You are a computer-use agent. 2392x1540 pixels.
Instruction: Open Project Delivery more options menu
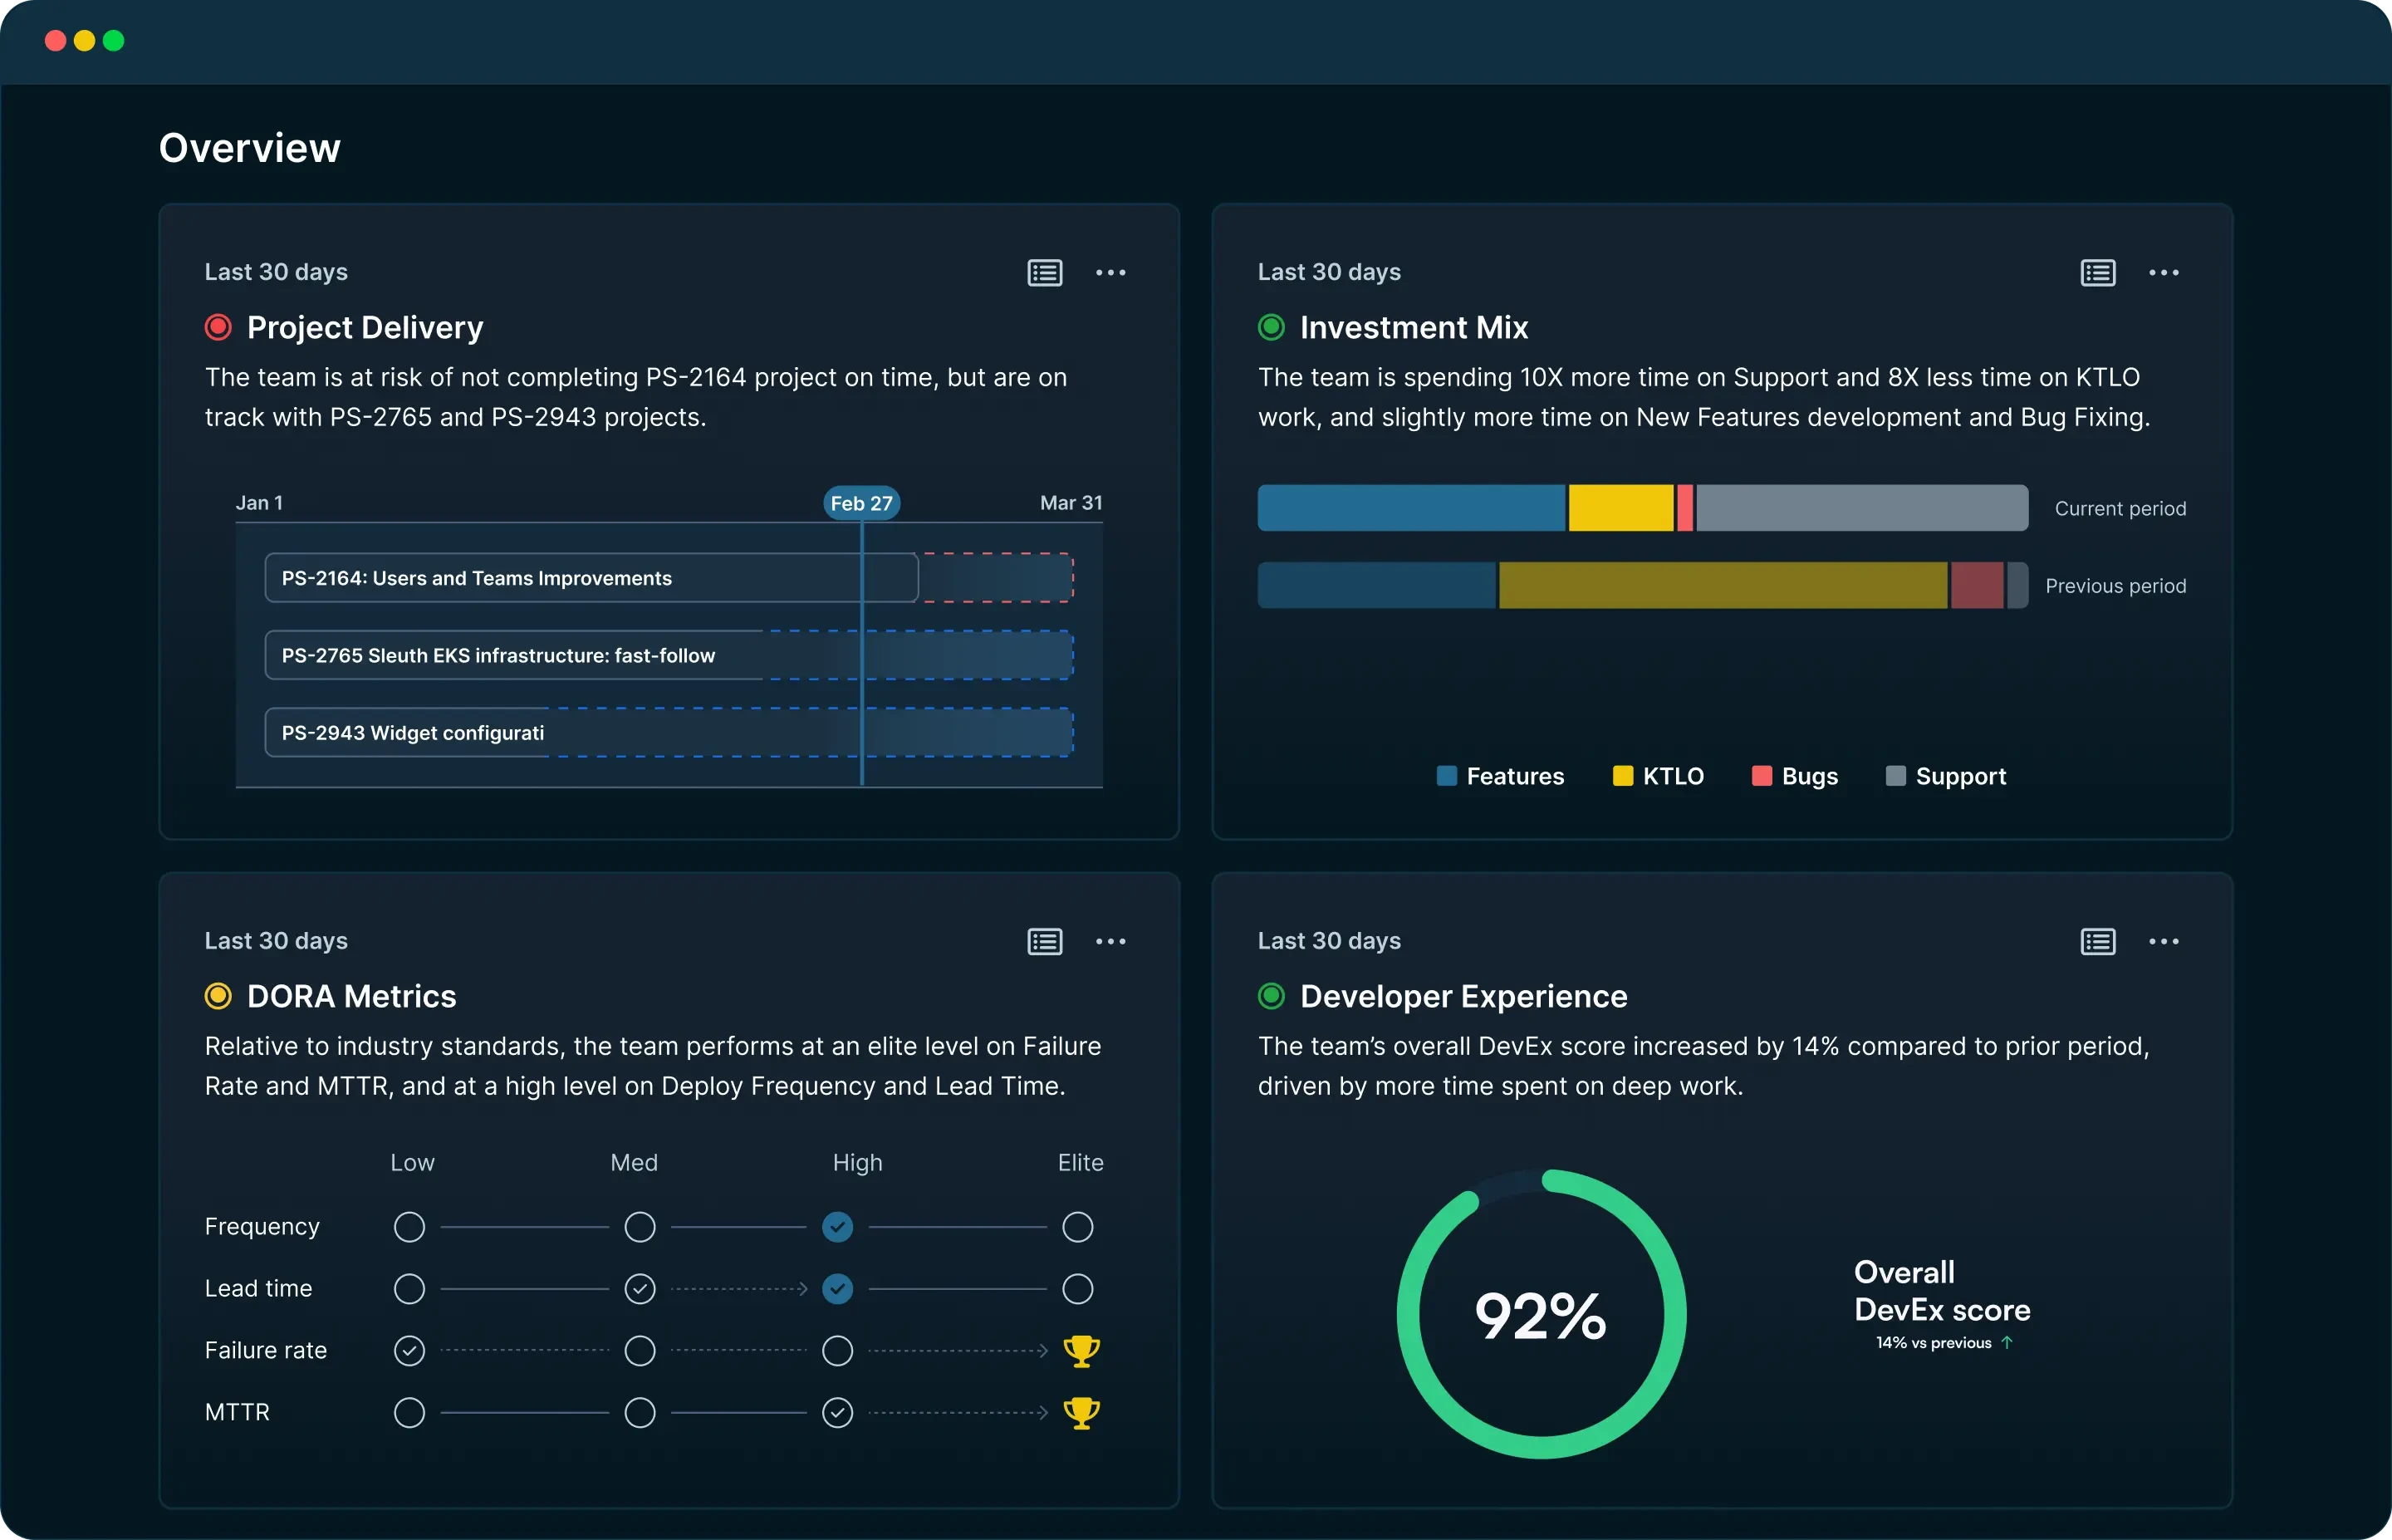click(x=1110, y=272)
